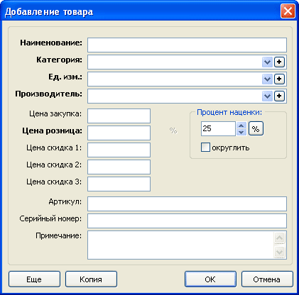The height and width of the screenshot is (295, 299).
Task: Click the markup percent value field showing 25
Action: (x=218, y=128)
